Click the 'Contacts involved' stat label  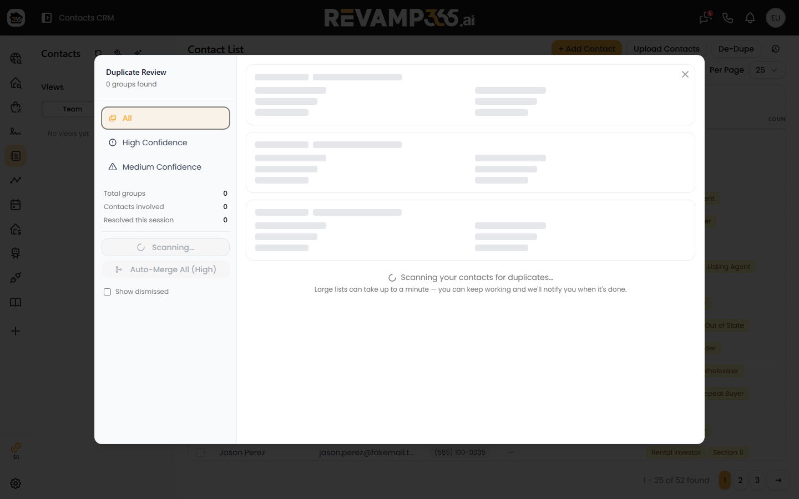click(134, 207)
